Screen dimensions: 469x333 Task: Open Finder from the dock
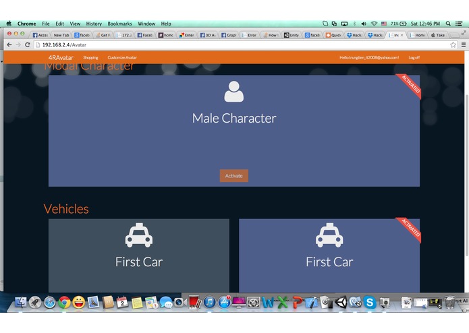[21, 302]
